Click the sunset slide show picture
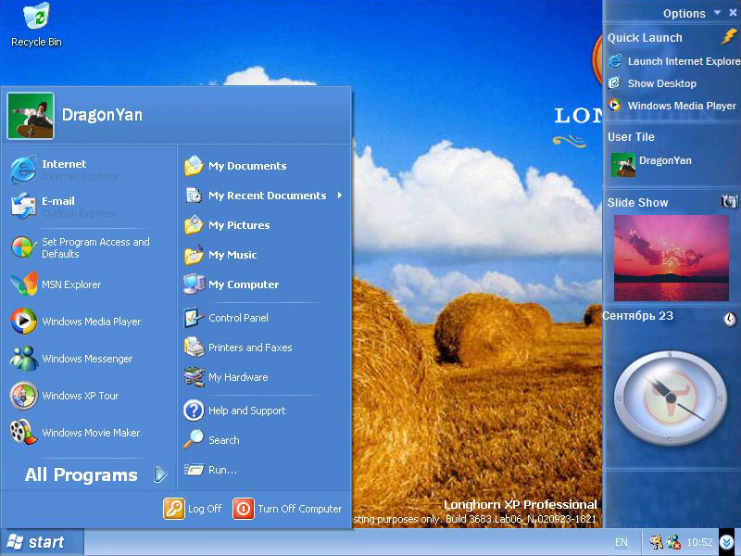This screenshot has height=556, width=741. pos(671,258)
